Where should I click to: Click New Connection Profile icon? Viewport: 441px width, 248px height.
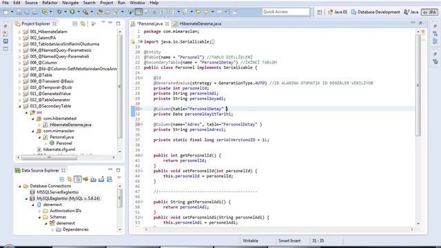pos(85,179)
